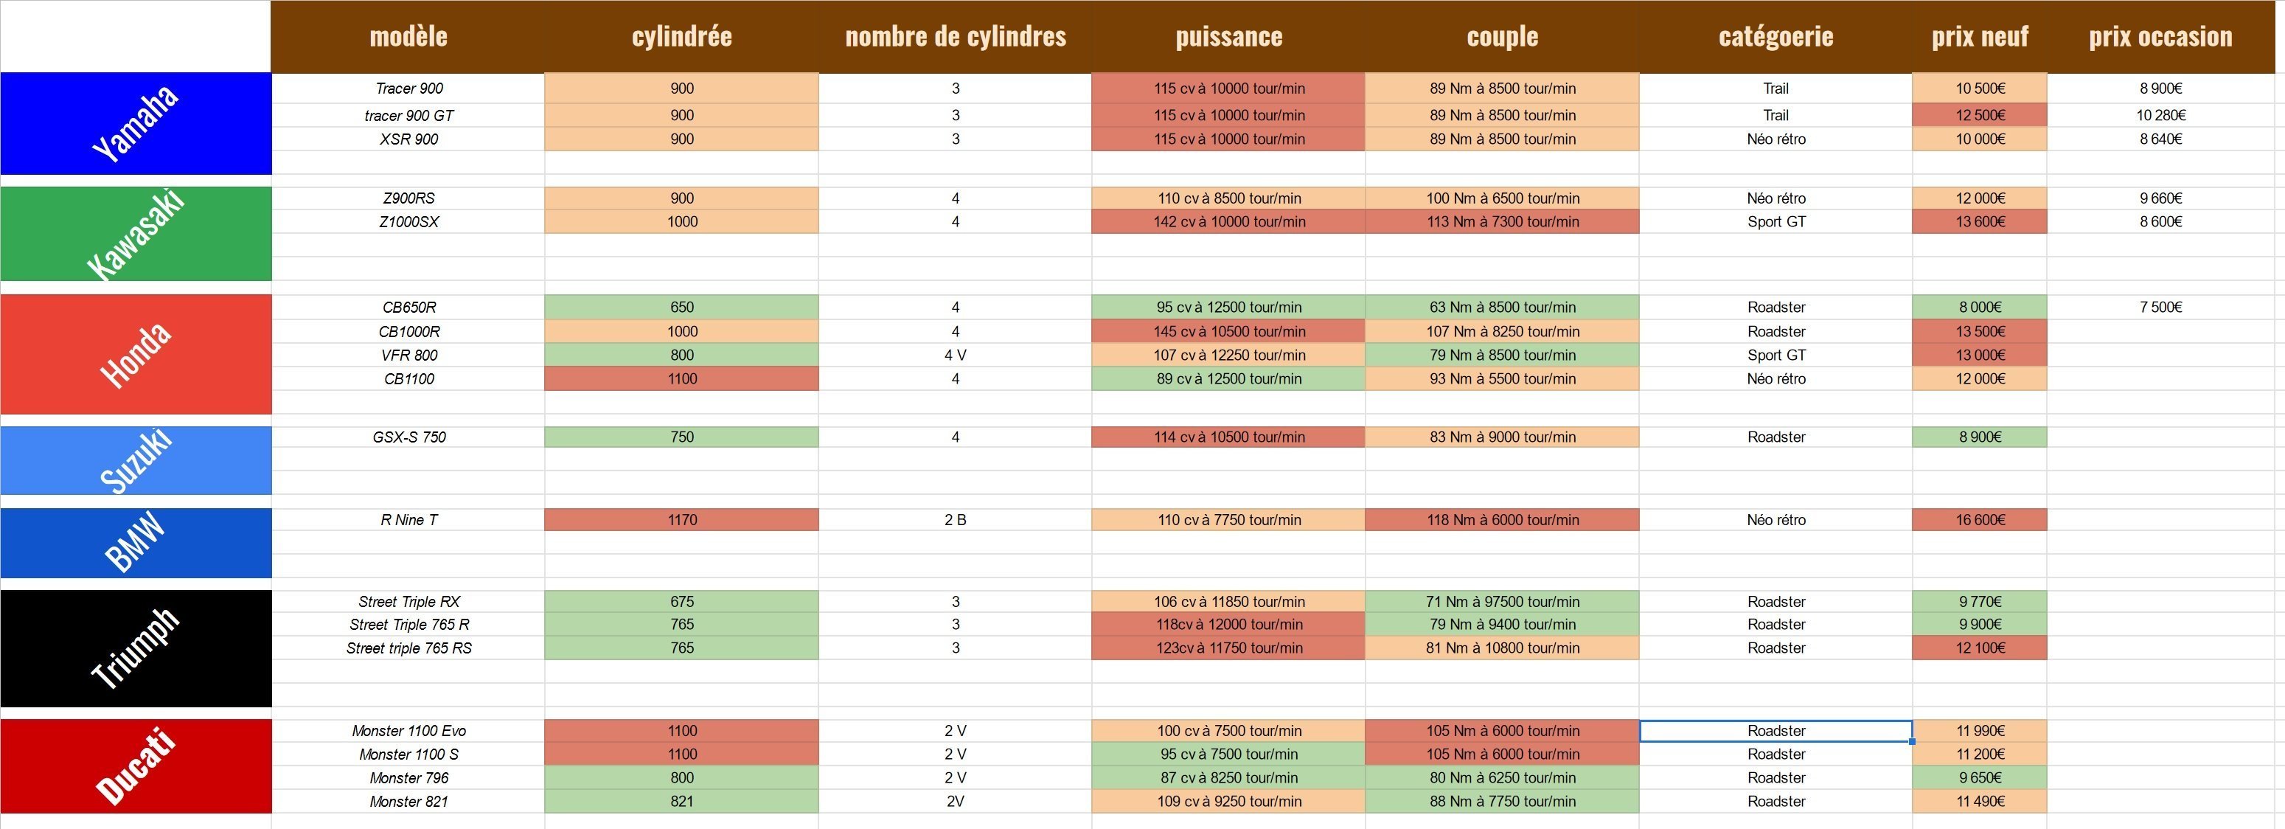Click the "142 cv à 10000 tour/min" cell

click(1228, 222)
